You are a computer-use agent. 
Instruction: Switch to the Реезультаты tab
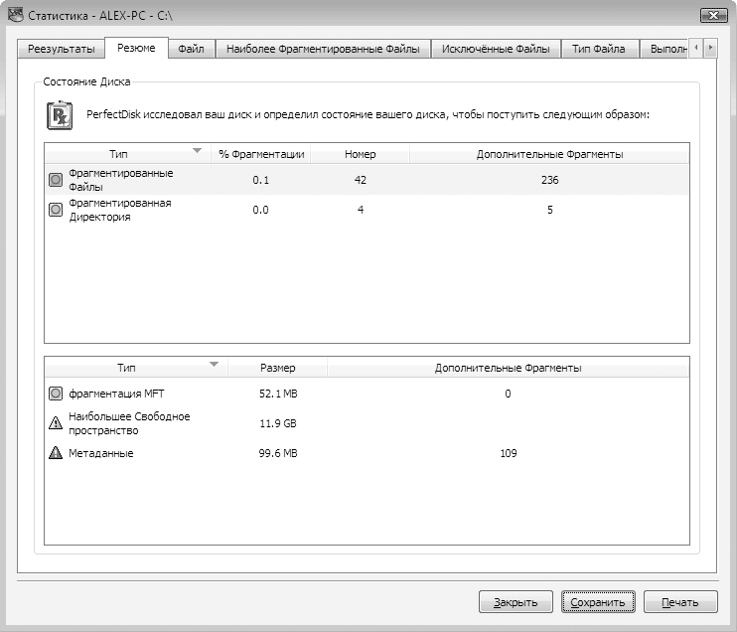pyautogui.click(x=62, y=50)
